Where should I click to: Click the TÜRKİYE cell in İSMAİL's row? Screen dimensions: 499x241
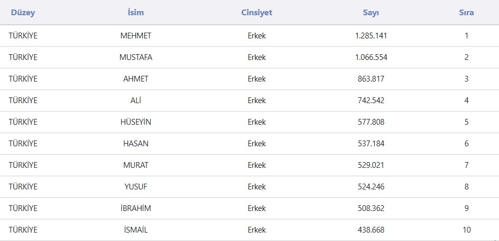click(x=23, y=230)
